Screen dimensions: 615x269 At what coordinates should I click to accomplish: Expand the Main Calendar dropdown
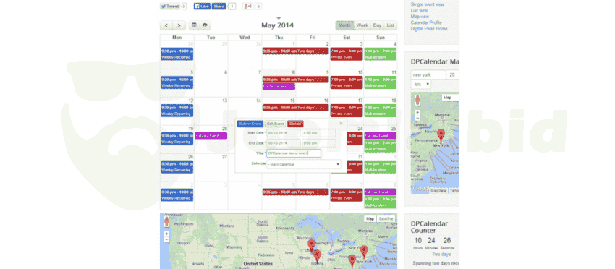click(304, 165)
